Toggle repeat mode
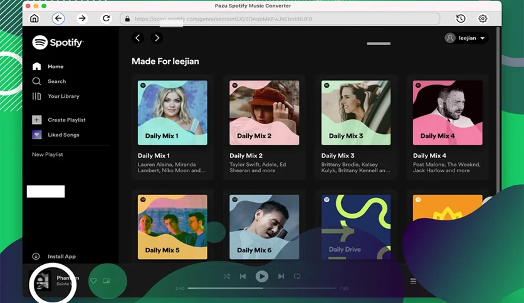Image resolution: width=524 pixels, height=303 pixels. 297,276
